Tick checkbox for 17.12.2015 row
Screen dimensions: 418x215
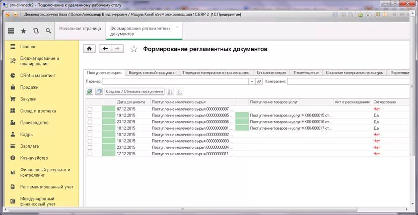click(x=90, y=154)
